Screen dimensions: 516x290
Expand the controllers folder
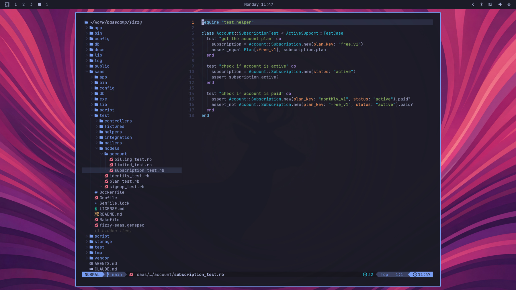coord(97,121)
